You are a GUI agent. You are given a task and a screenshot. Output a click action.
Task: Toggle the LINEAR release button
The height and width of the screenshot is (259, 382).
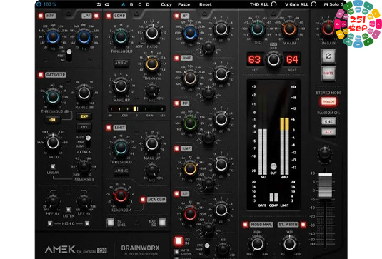pos(53,167)
